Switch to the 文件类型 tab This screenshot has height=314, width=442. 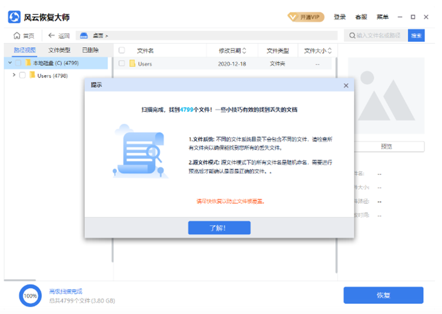pos(59,50)
